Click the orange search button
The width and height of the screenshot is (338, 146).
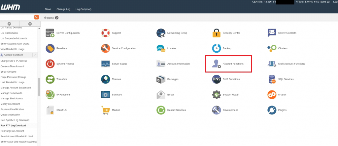tap(36, 17)
